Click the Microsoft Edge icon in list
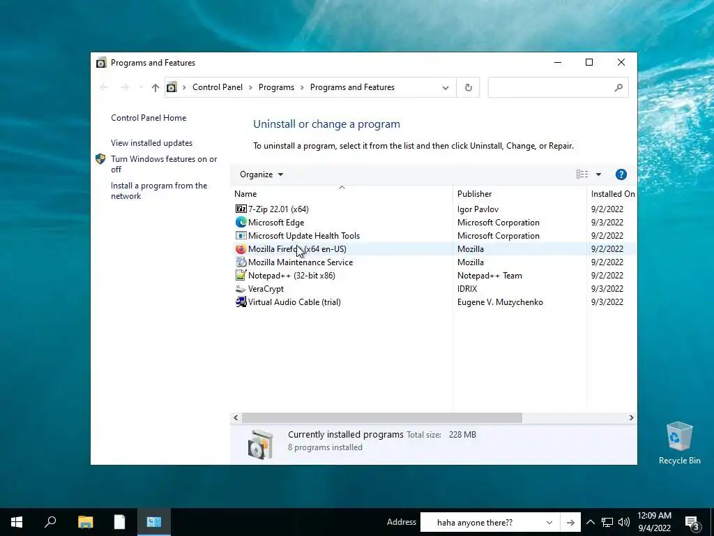 [241, 223]
